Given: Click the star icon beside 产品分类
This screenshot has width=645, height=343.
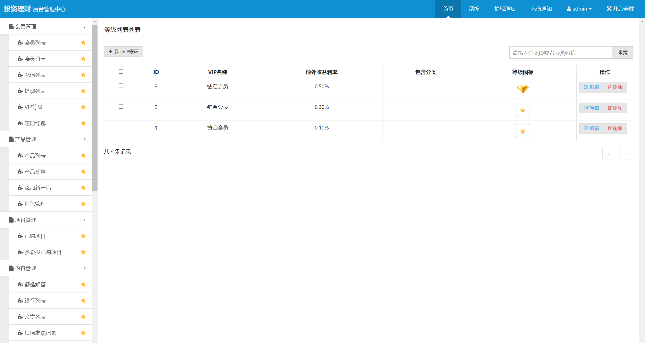Looking at the screenshot, I should coord(83,171).
